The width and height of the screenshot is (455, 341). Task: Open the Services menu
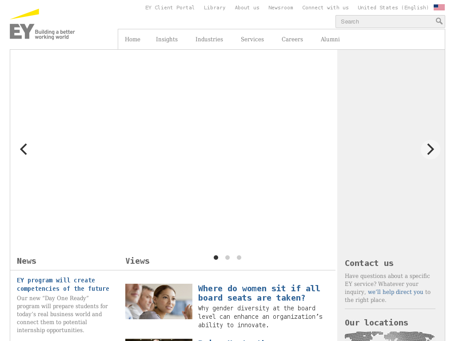coord(252,39)
